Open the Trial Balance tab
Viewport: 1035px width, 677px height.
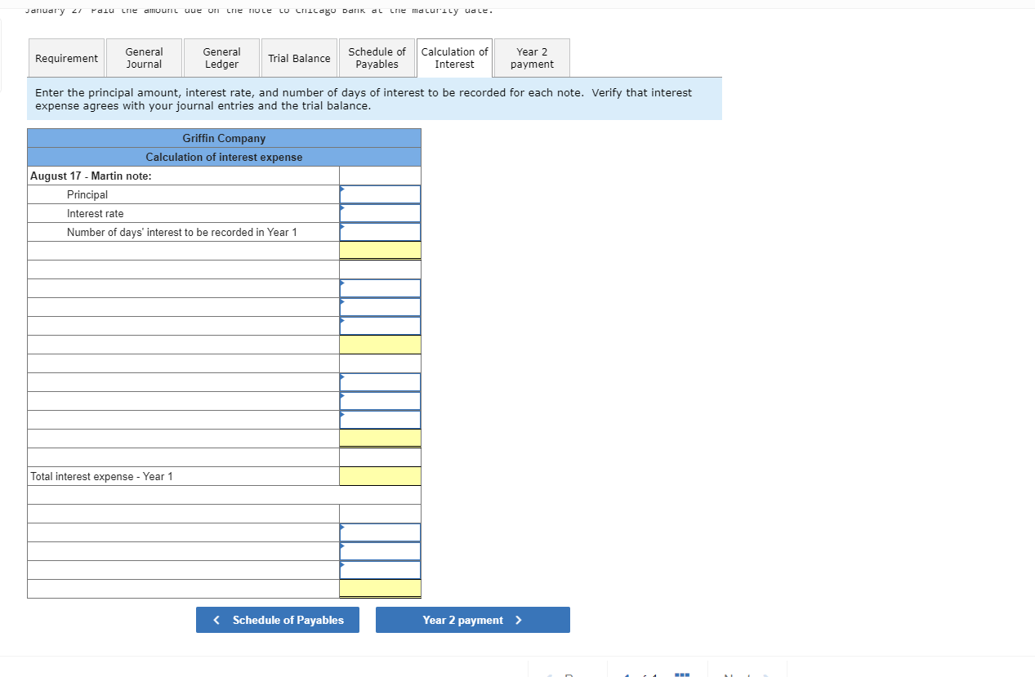click(299, 58)
